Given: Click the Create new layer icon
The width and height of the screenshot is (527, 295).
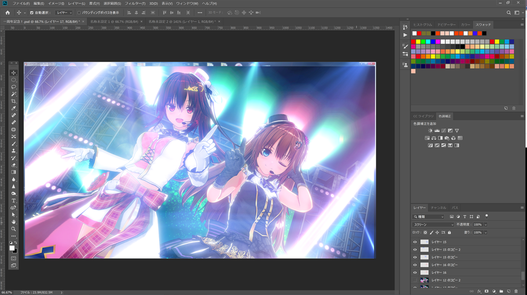Looking at the screenshot, I should coord(508,291).
